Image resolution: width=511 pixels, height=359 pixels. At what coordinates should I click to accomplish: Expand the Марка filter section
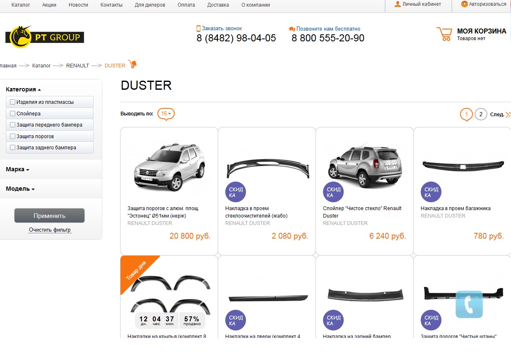pyautogui.click(x=17, y=169)
